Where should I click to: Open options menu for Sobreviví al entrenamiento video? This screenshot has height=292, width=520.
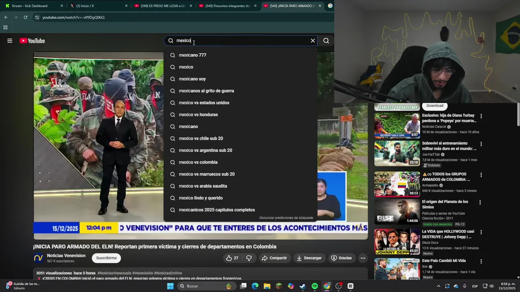click(481, 144)
